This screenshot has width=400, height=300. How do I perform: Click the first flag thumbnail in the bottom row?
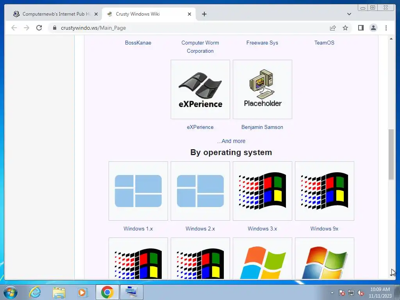point(138,259)
